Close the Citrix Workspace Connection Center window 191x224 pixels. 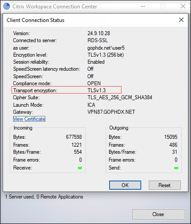click(183, 6)
